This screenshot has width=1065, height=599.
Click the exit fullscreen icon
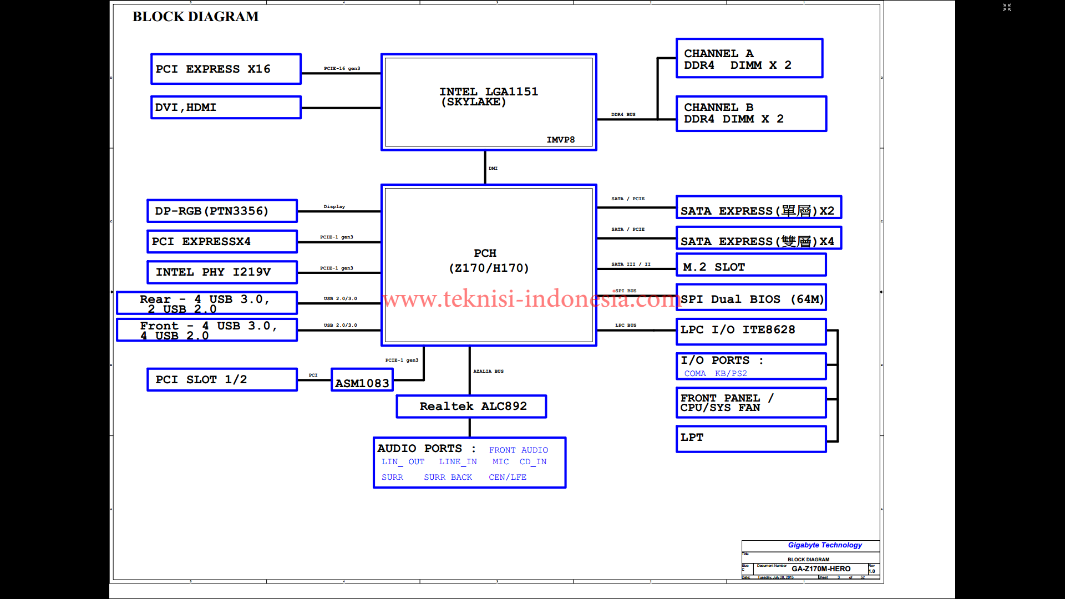tap(1007, 7)
